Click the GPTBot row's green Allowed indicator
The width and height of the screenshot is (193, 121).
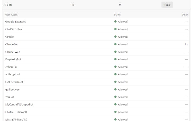[115, 37]
